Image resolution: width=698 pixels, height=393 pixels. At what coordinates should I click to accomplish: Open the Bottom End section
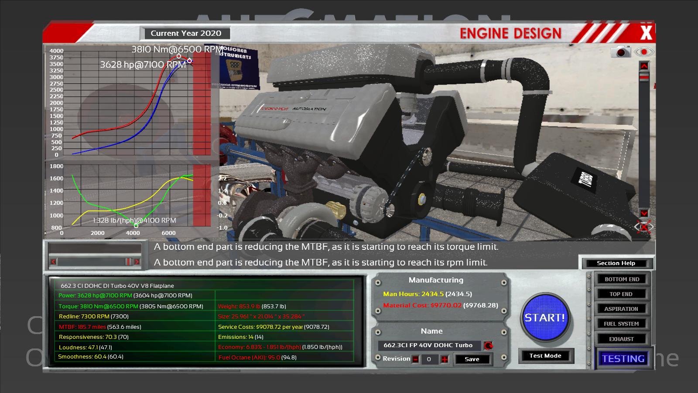click(x=622, y=279)
